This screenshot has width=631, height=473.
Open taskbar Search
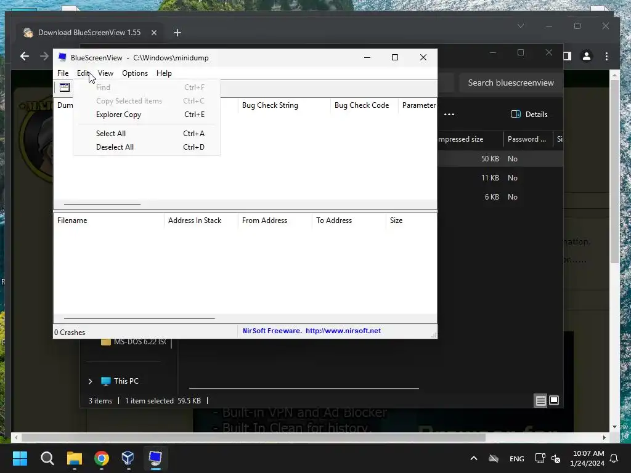pyautogui.click(x=47, y=458)
